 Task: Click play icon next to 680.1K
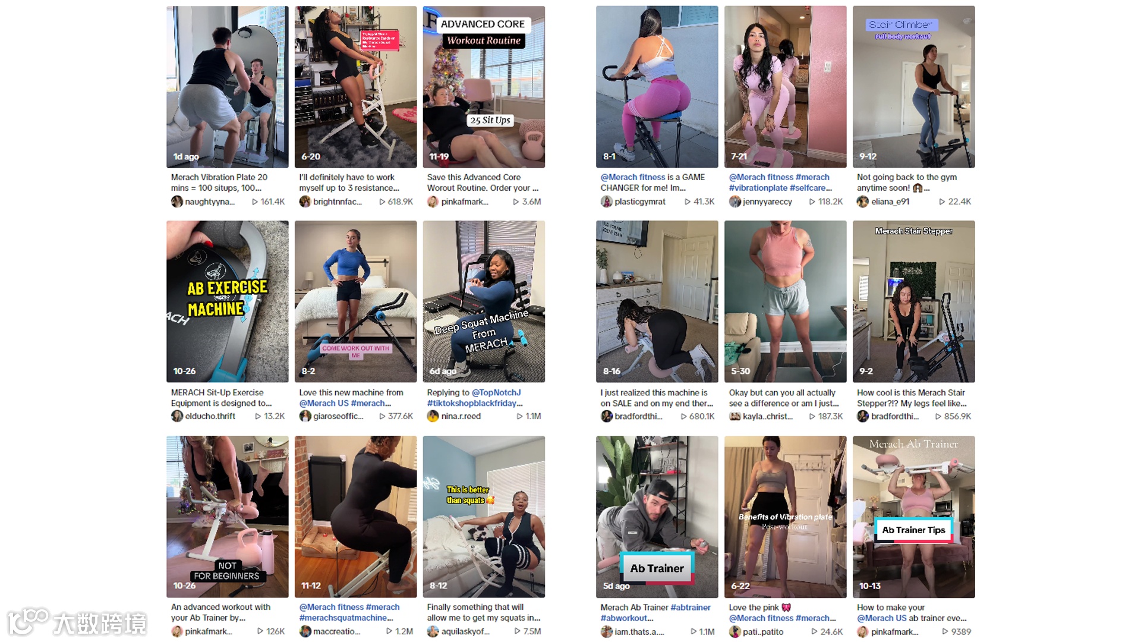click(x=683, y=416)
